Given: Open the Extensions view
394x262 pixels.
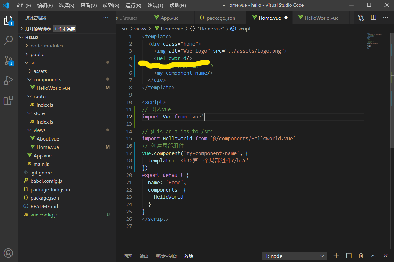Looking at the screenshot, I should coord(8,100).
